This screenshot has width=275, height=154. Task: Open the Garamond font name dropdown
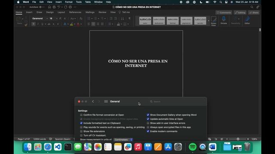47,18
